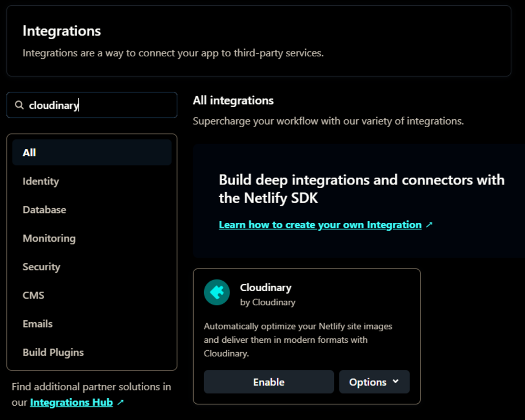
Task: Filter integrations by Identity
Action: tap(40, 181)
